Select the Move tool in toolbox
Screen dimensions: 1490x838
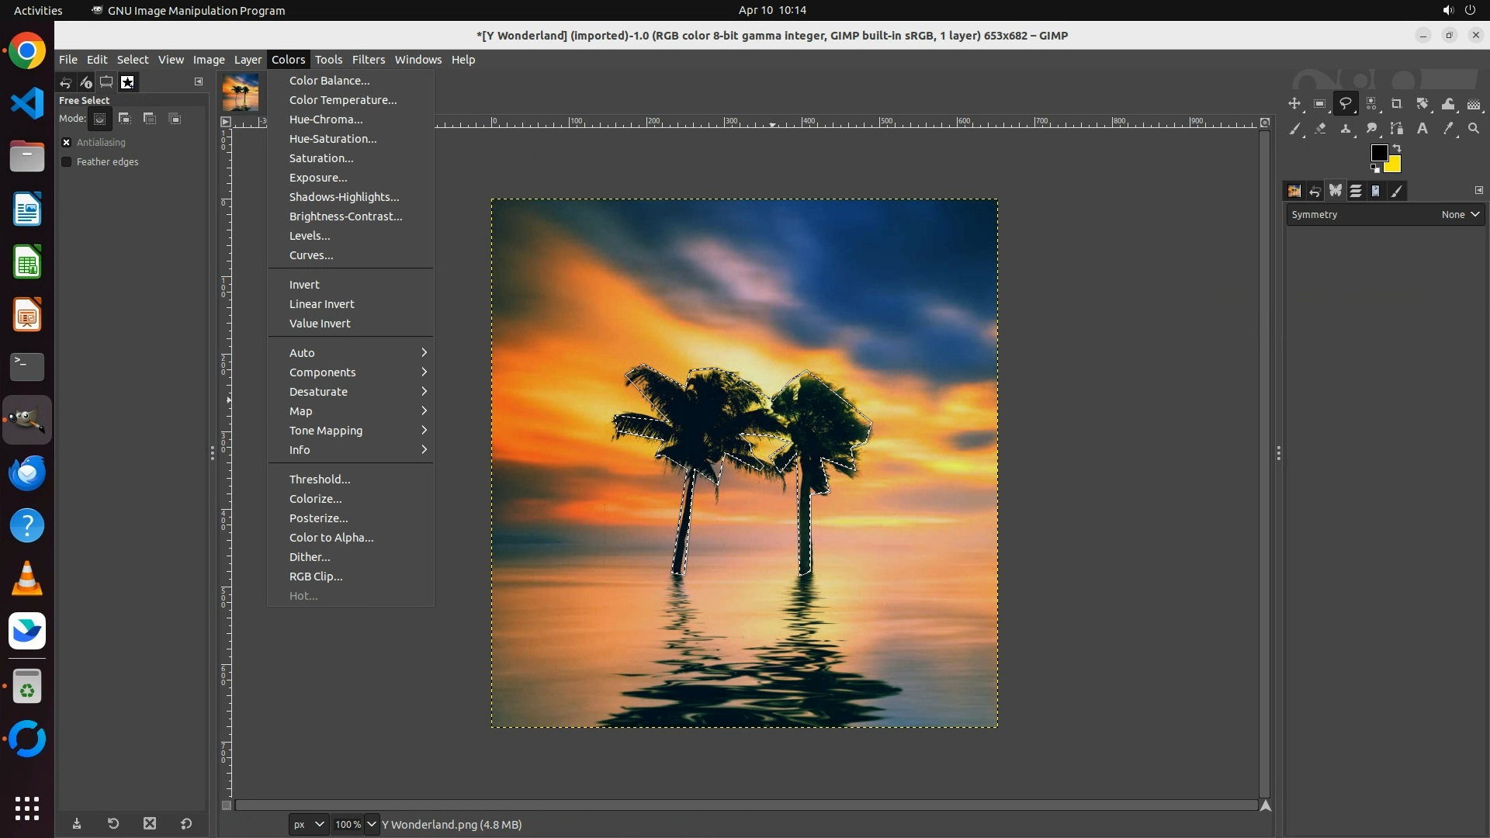pyautogui.click(x=1294, y=104)
